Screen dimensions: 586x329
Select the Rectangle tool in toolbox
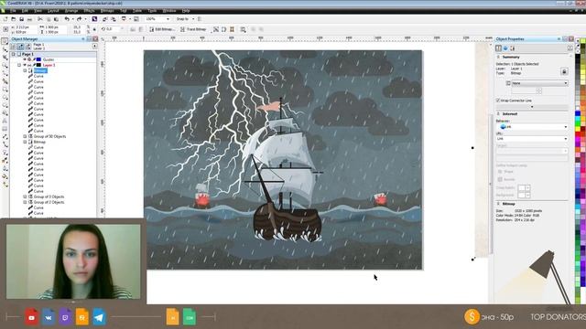click(5, 90)
